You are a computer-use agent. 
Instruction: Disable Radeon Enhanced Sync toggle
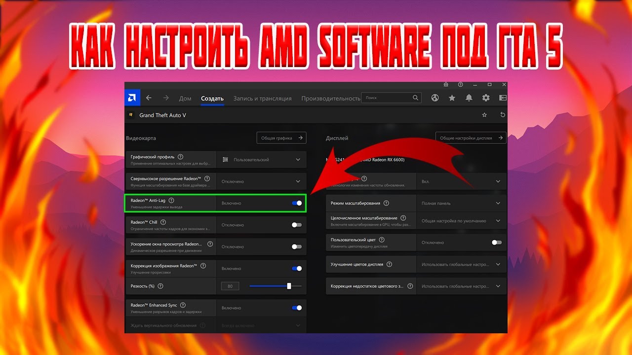tap(297, 308)
